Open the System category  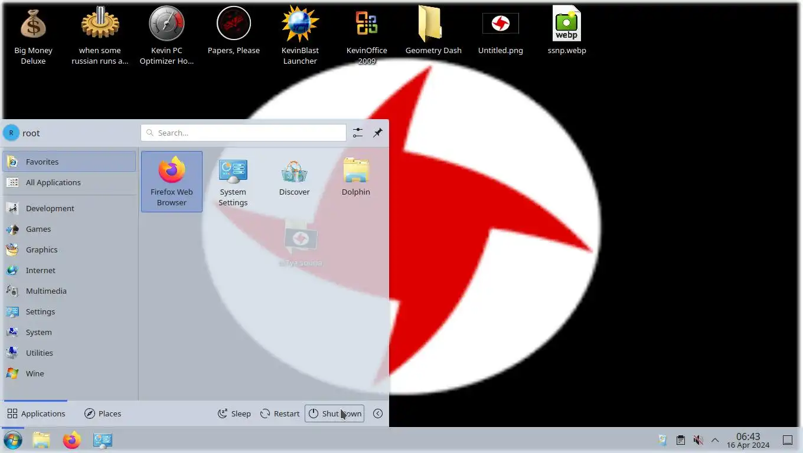[70, 332]
